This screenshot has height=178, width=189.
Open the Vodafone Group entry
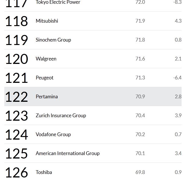53,134
